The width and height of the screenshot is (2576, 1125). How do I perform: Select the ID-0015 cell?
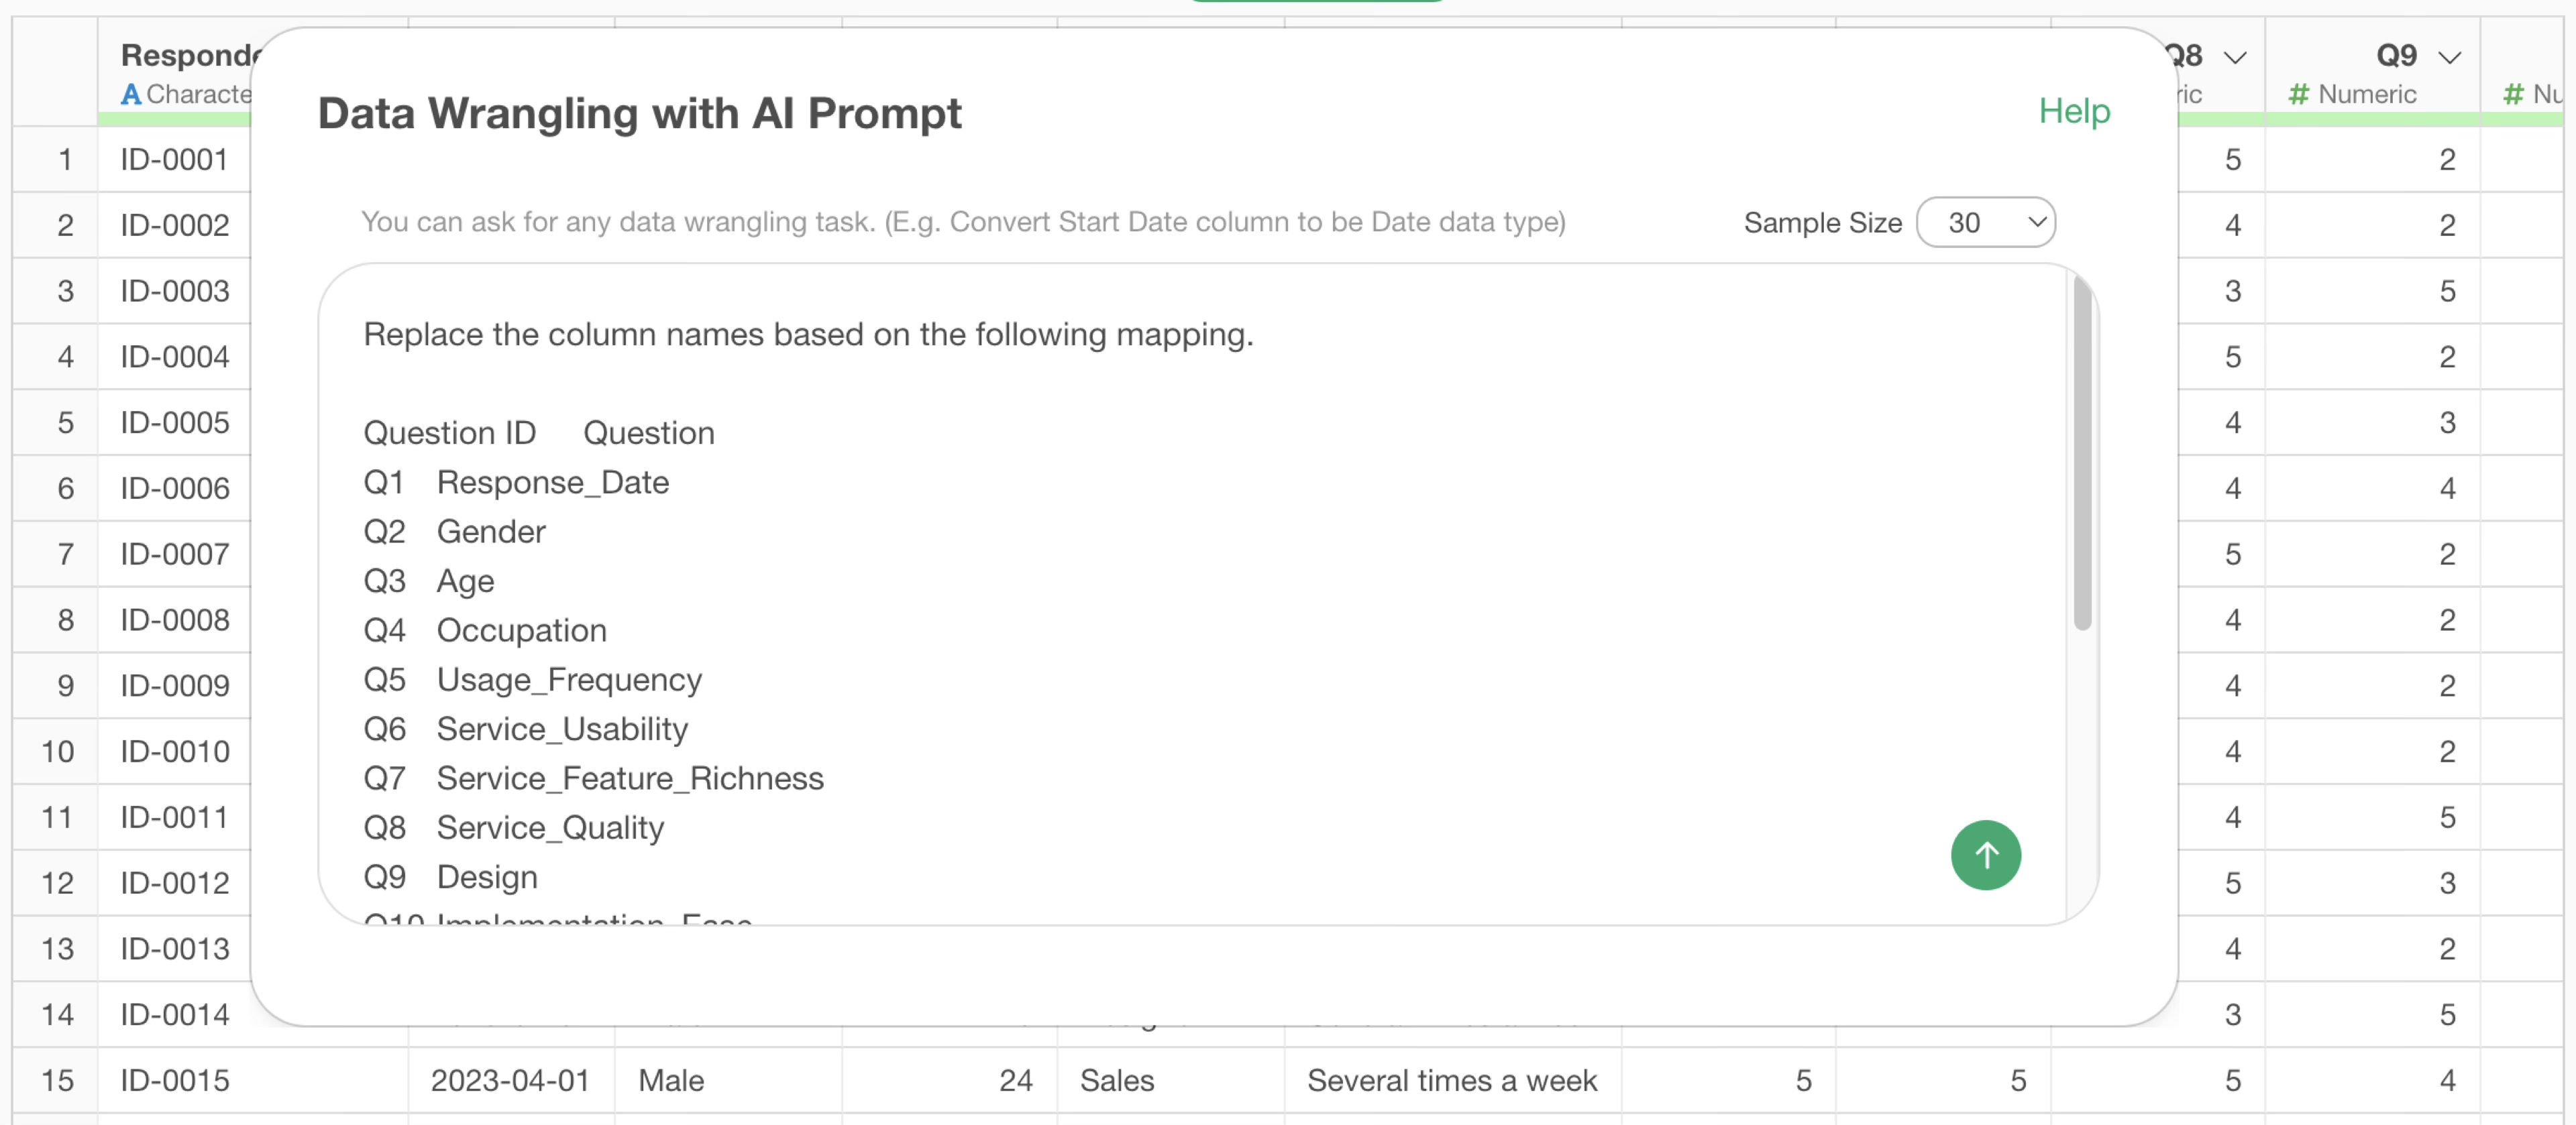pyautogui.click(x=175, y=1080)
